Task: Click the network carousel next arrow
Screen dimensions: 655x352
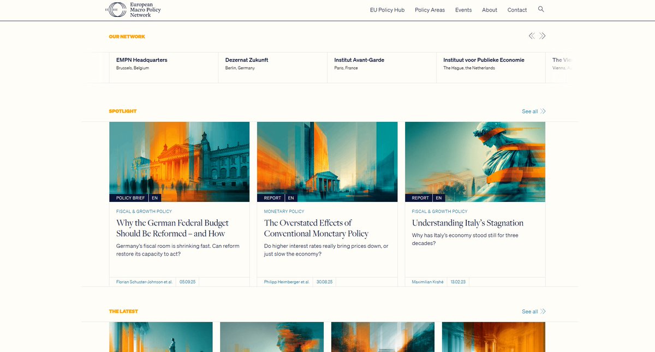Action: 543,36
